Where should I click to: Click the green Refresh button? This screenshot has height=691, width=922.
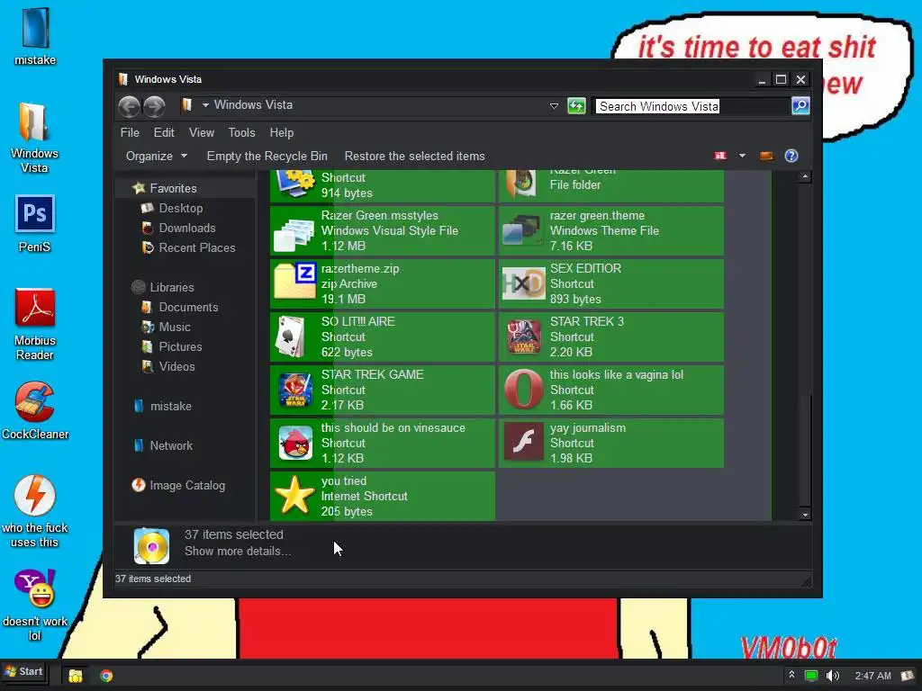pyautogui.click(x=576, y=106)
